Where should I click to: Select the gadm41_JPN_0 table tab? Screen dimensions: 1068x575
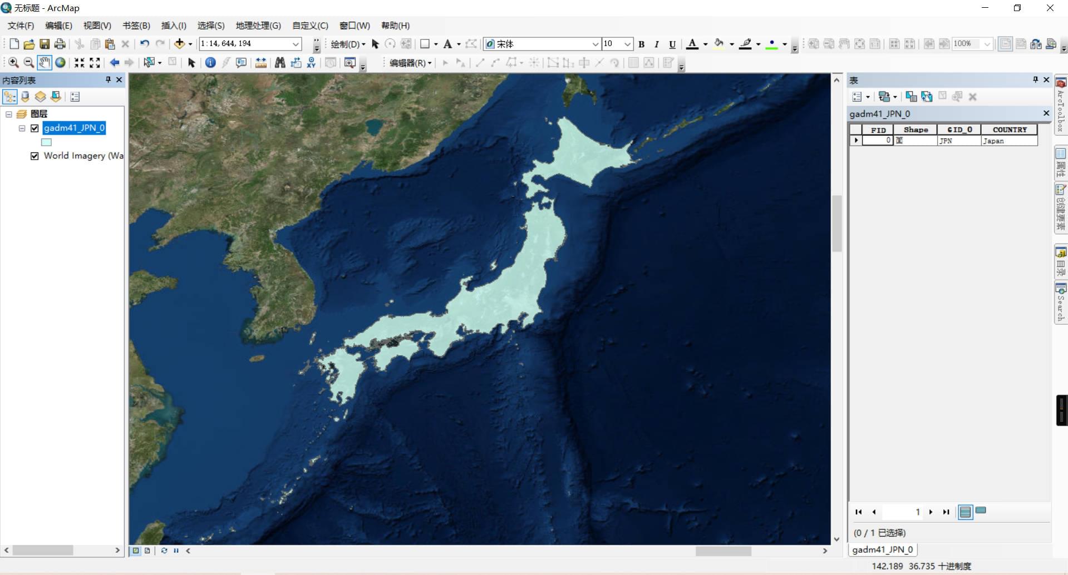[x=883, y=549]
